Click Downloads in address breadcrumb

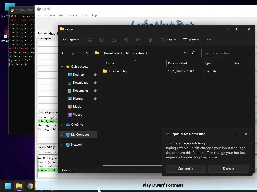coord(111,53)
